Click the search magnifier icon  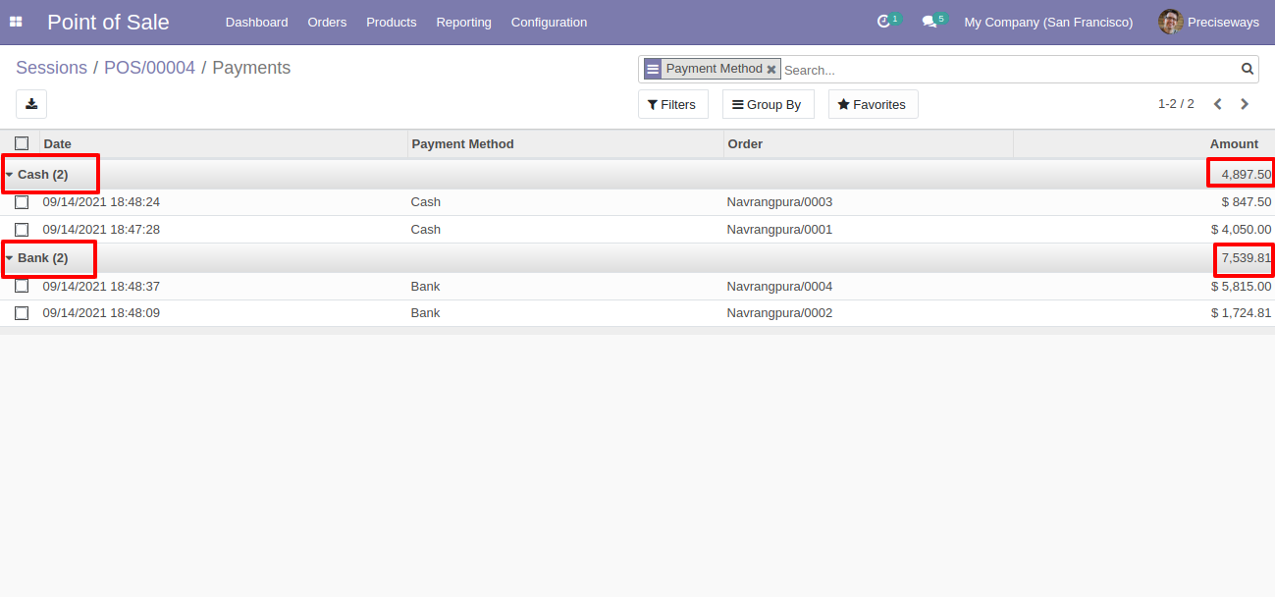coord(1248,69)
